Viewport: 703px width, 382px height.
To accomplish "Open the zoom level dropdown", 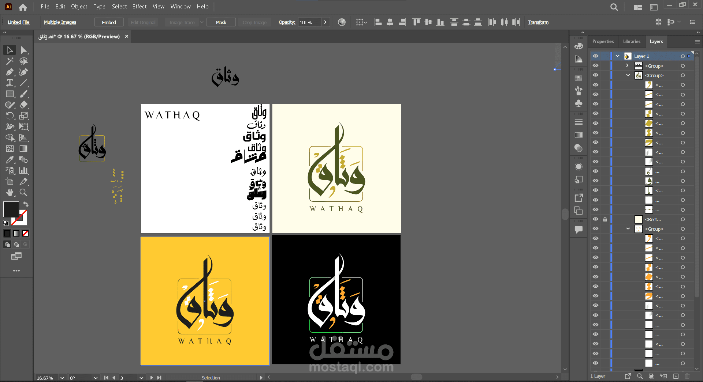I will click(x=62, y=378).
